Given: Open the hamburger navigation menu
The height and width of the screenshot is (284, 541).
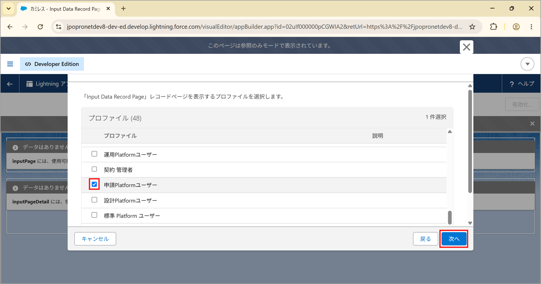Looking at the screenshot, I should [x=10, y=64].
